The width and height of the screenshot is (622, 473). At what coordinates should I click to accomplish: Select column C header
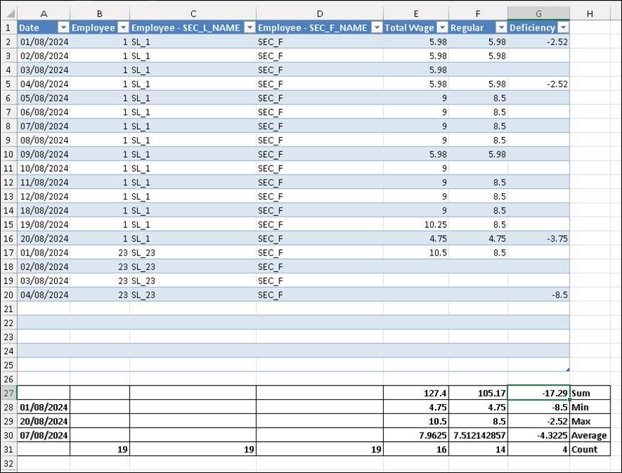193,13
